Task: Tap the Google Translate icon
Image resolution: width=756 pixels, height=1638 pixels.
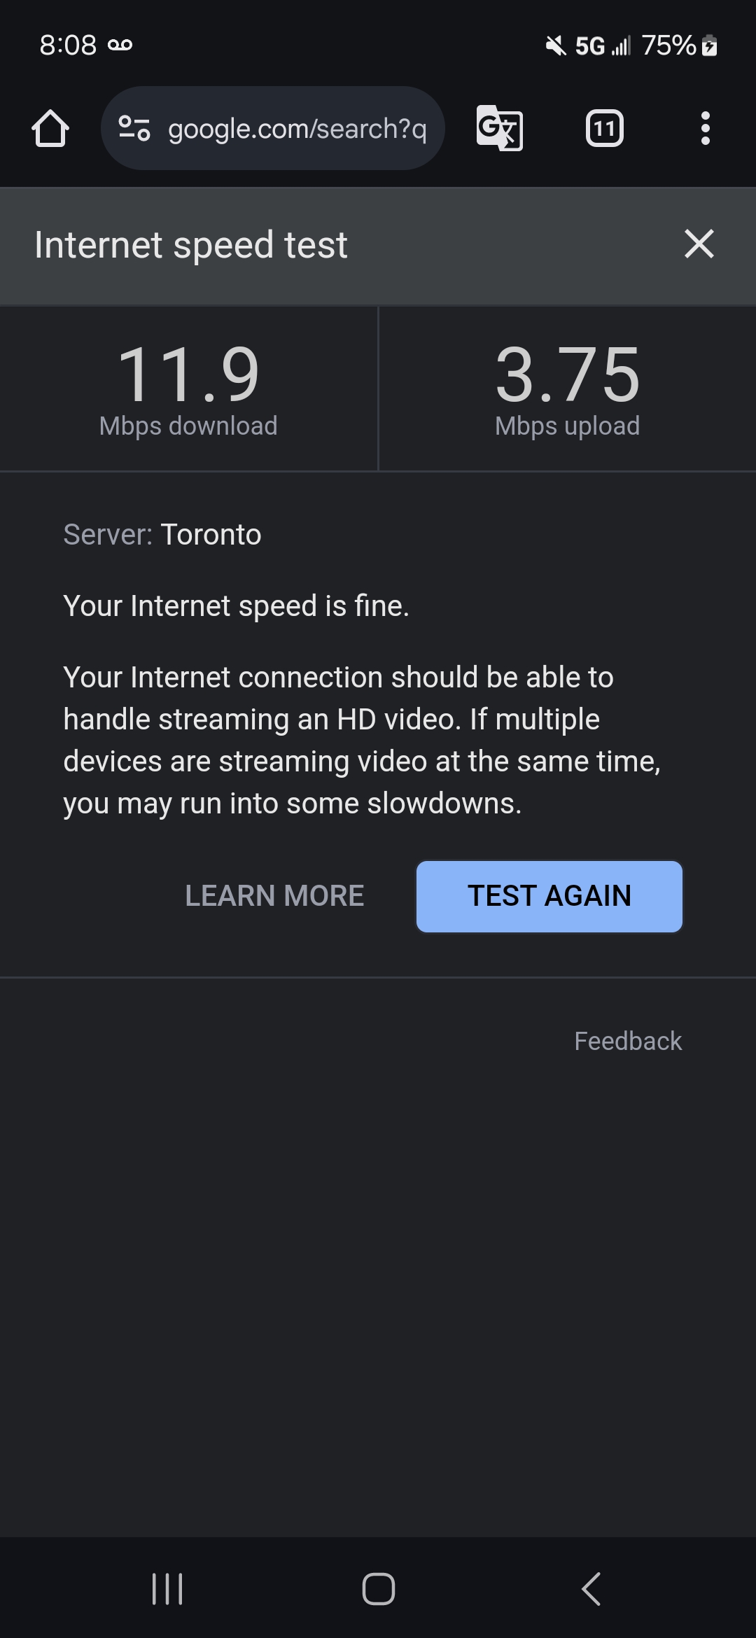Action: tap(499, 128)
